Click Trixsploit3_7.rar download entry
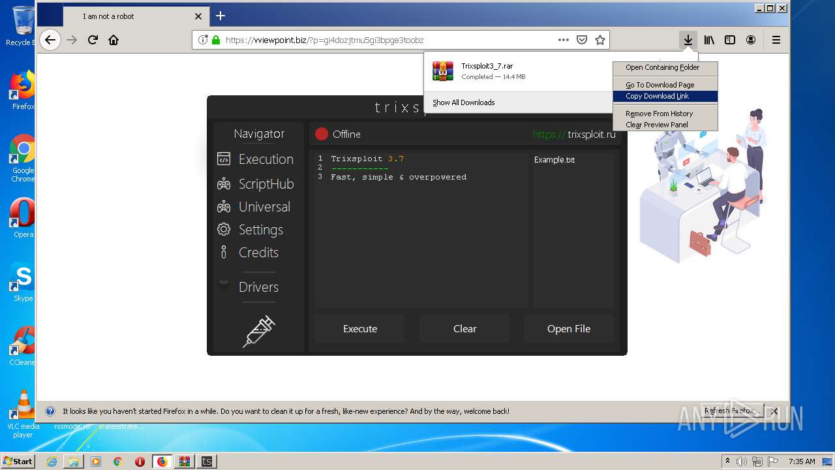The width and height of the screenshot is (835, 470). [x=518, y=71]
